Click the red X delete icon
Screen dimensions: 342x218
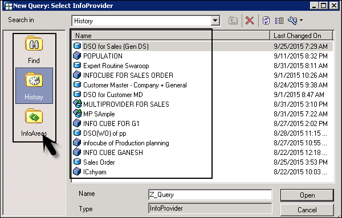click(x=250, y=20)
